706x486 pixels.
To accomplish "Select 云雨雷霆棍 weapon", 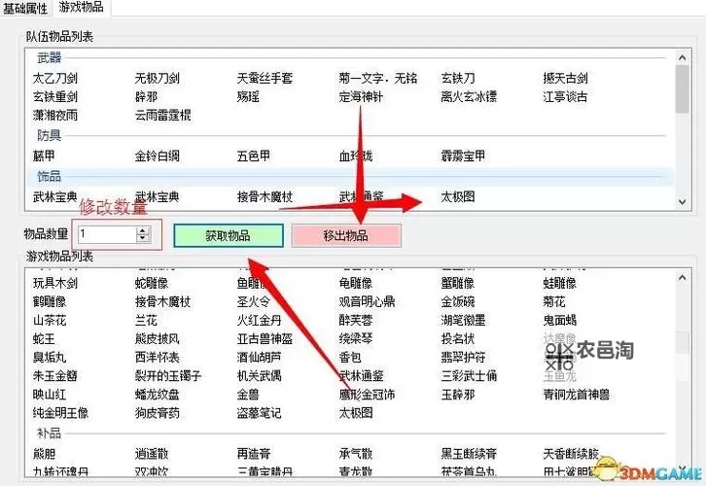I will click(x=162, y=116).
